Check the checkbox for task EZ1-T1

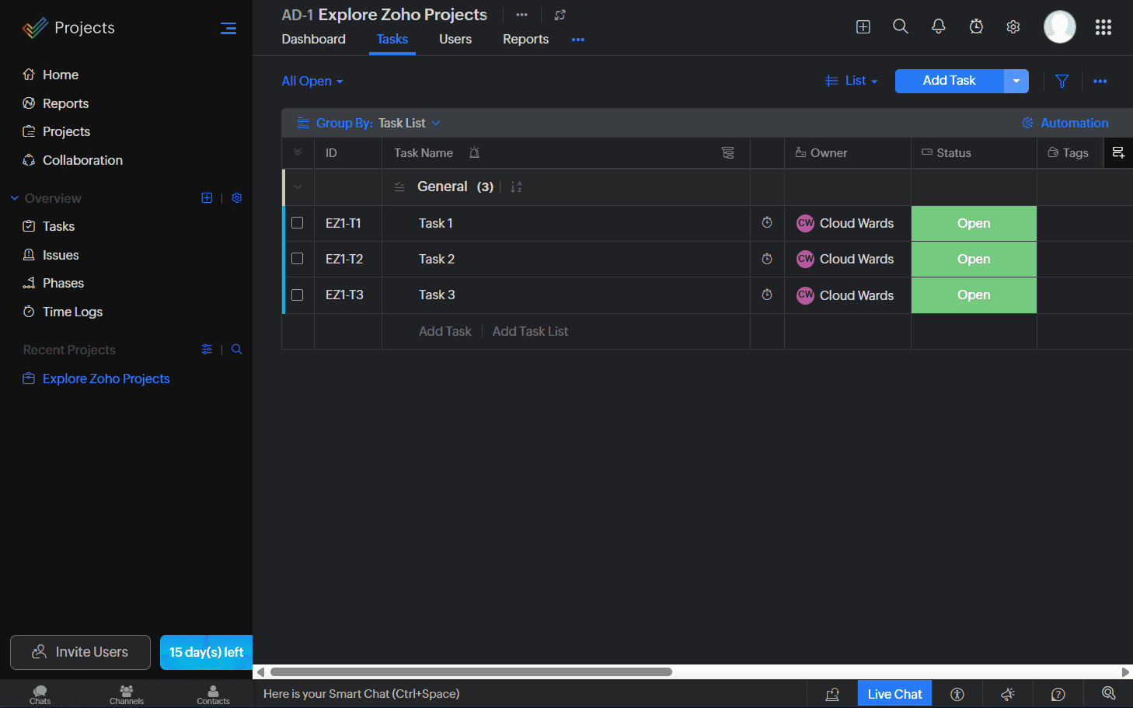click(x=297, y=223)
